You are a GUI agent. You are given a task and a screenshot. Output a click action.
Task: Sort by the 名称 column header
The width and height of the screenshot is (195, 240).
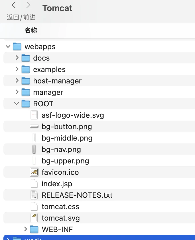(x=31, y=30)
